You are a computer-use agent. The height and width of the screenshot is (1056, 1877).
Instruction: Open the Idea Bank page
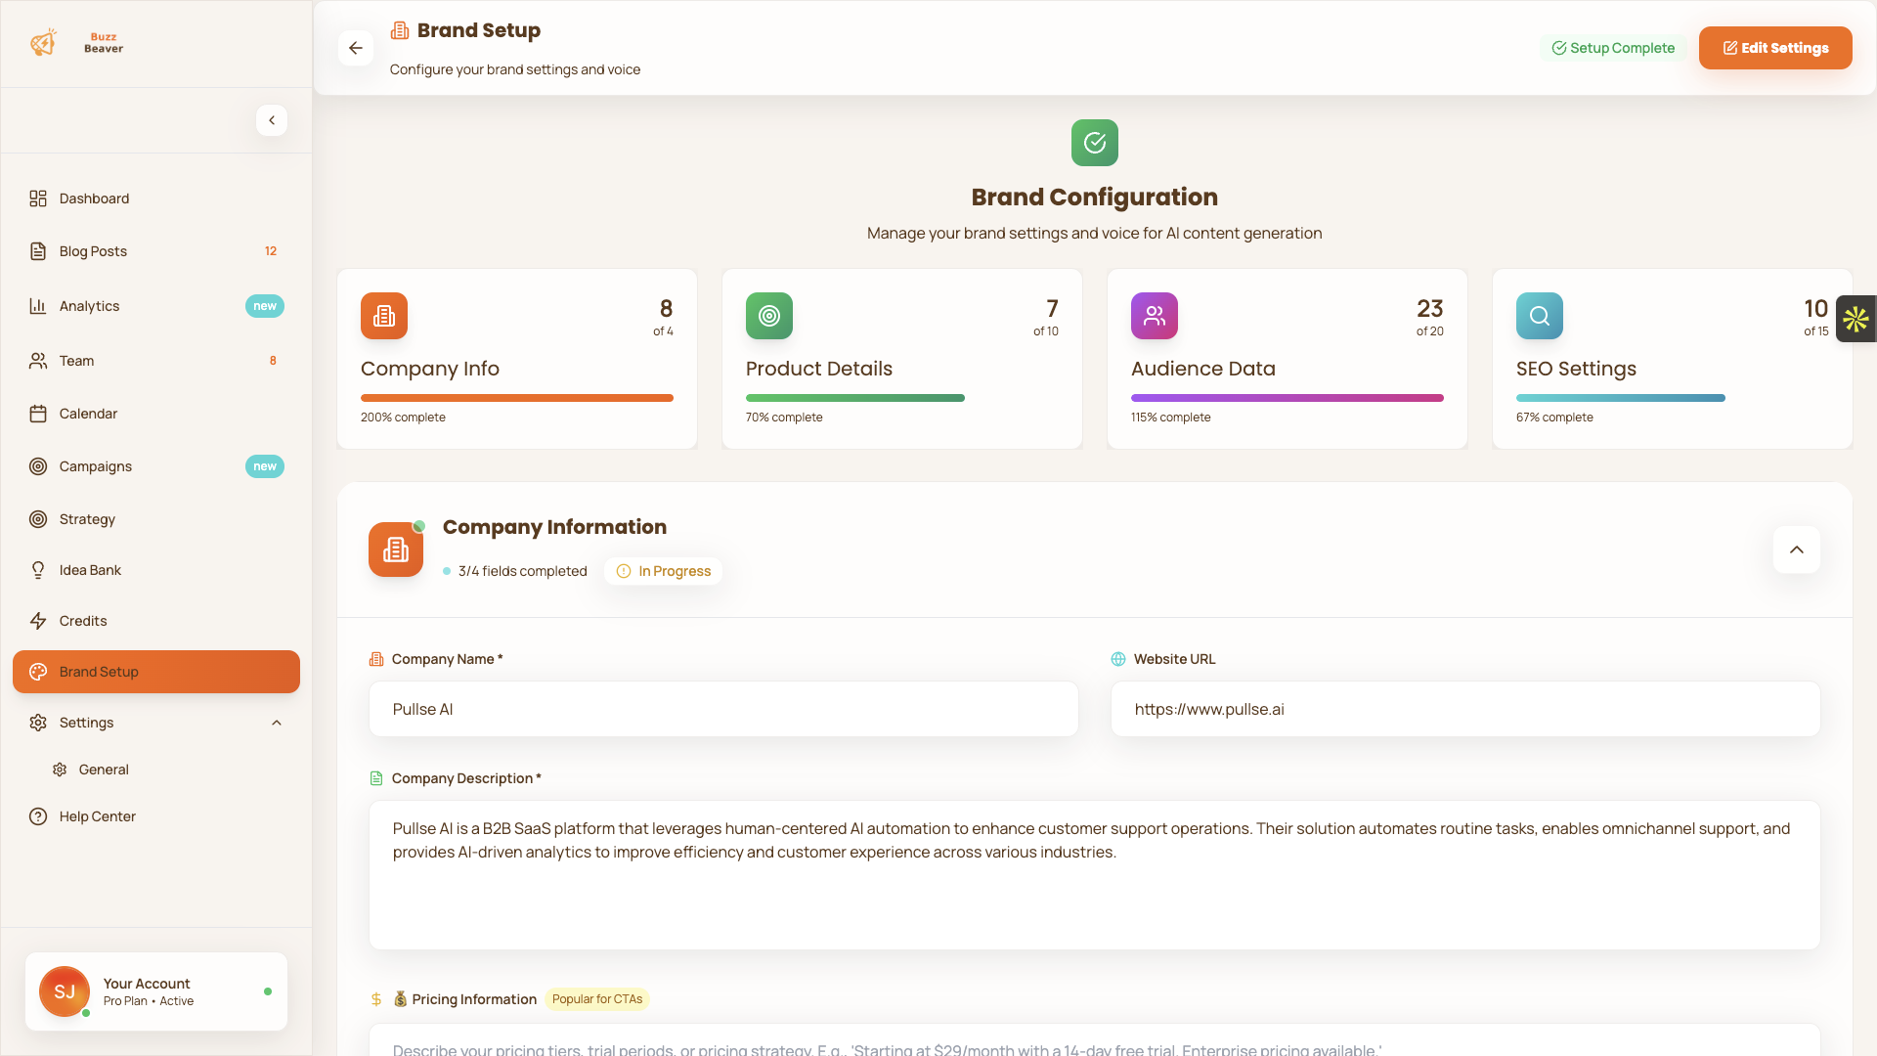coord(90,570)
